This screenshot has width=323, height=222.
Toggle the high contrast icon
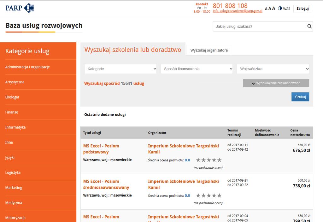[280, 8]
